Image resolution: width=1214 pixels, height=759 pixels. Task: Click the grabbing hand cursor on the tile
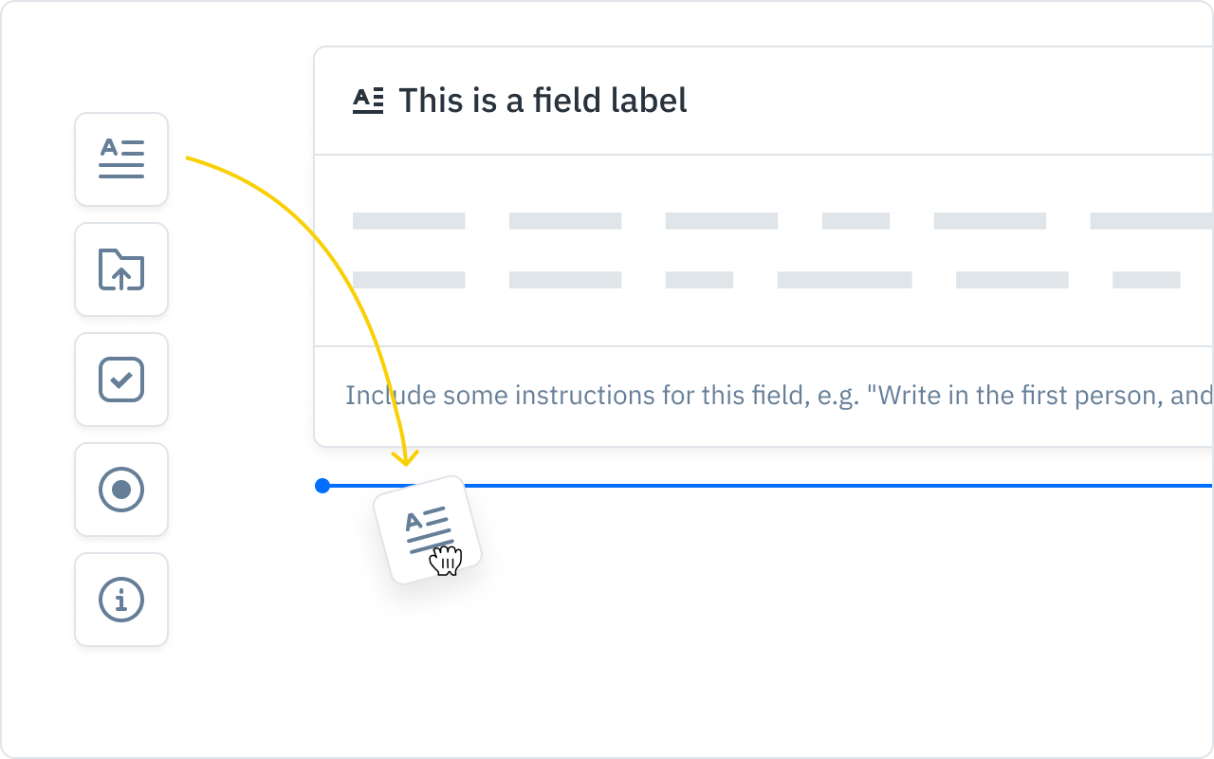(x=445, y=560)
